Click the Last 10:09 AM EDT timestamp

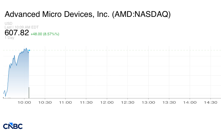tap(21, 27)
